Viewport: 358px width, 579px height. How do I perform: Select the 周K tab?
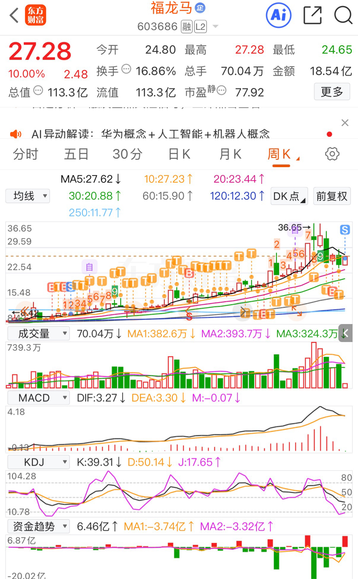pyautogui.click(x=279, y=154)
